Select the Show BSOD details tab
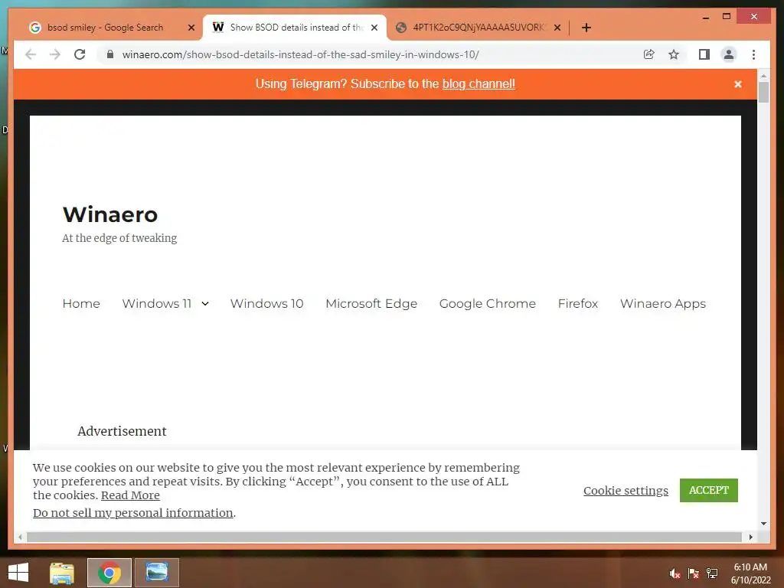Screen dimensions: 784x588 tap(295, 28)
